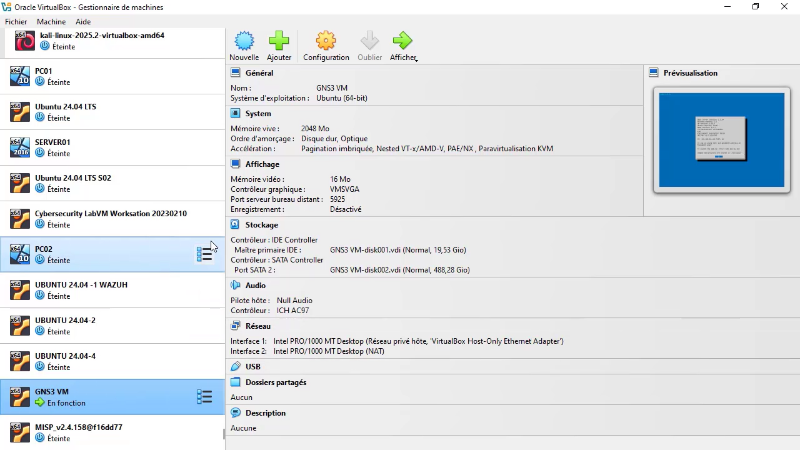Image resolution: width=800 pixels, height=450 pixels.
Task: Select the 'UBUNTU 24.04 -1 WAZUH' VM name
Action: 81,285
